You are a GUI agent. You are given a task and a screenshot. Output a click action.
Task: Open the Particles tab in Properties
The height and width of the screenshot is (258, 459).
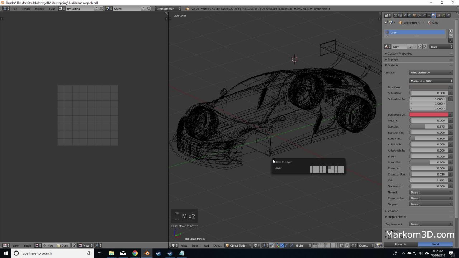click(443, 15)
